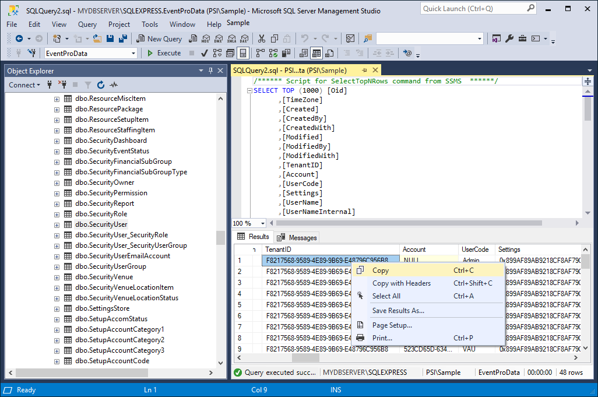The image size is (598, 397).
Task: Click the Object Explorer horizontal scrollbar thumb
Action: coord(82,373)
